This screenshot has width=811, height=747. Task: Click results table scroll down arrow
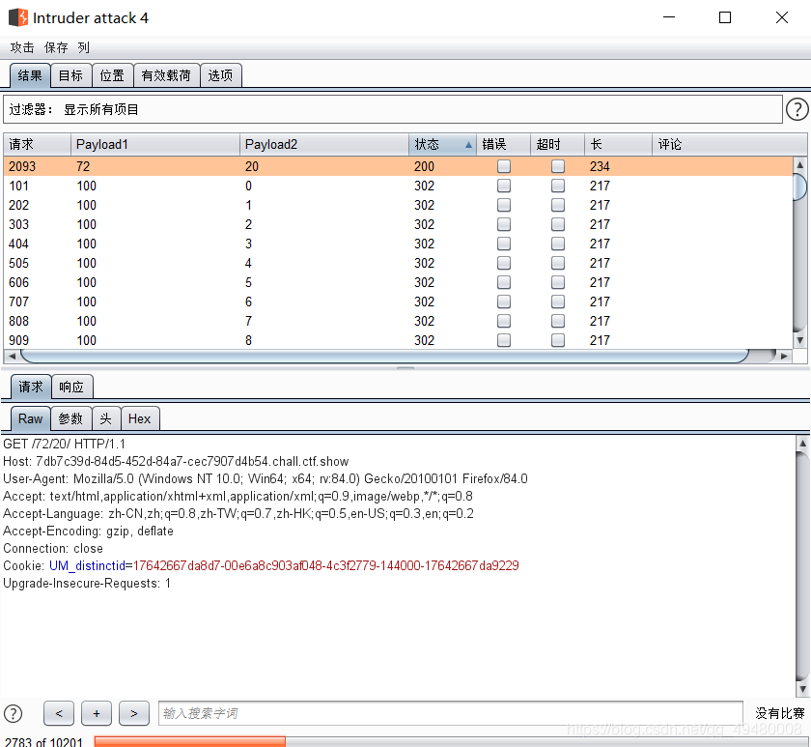[799, 340]
